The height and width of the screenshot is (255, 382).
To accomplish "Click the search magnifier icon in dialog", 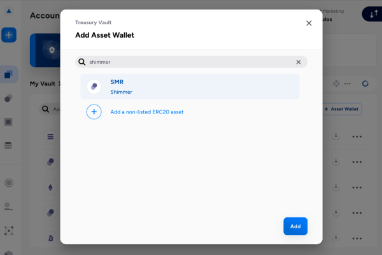I will coord(81,62).
